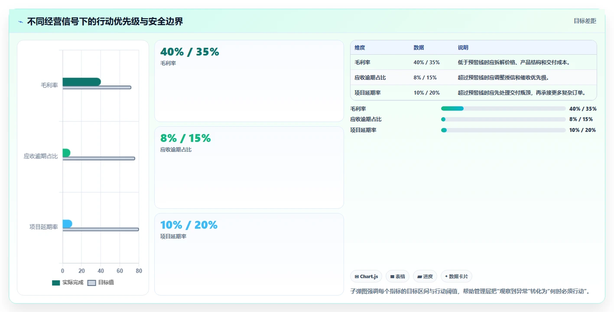Click the 项目延期率 actual blue bar
This screenshot has width=614, height=312.
pyautogui.click(x=67, y=224)
